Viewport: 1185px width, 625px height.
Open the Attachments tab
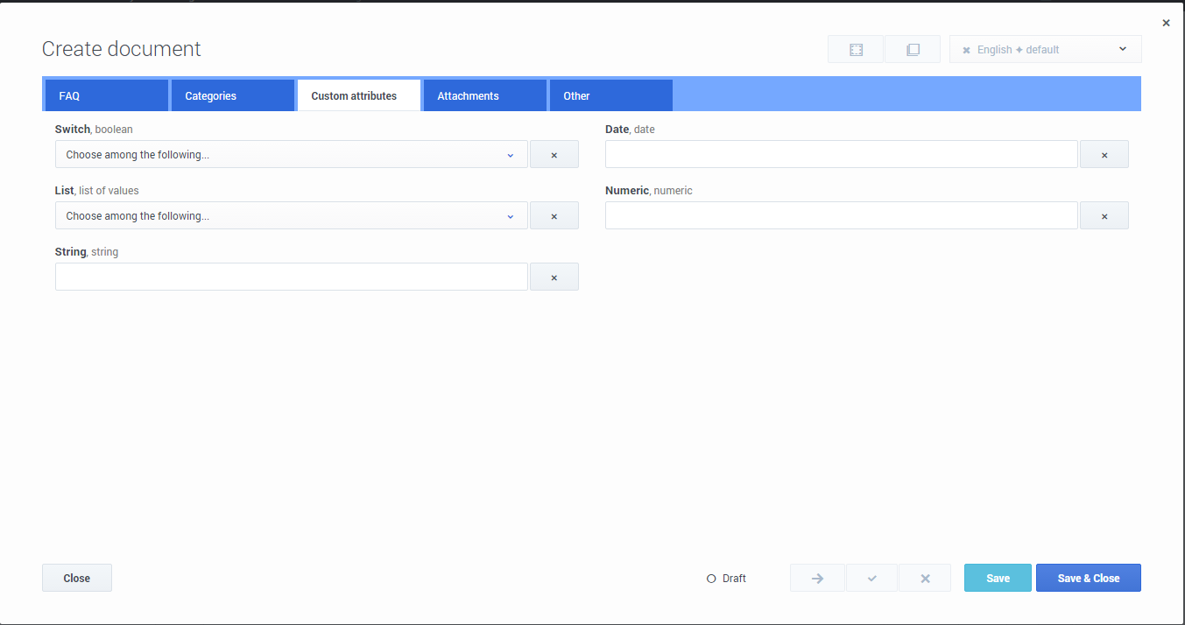[x=484, y=96]
